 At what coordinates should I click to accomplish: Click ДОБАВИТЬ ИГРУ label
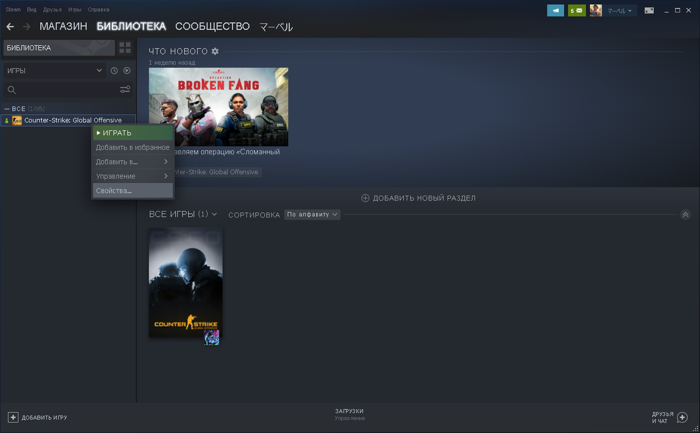tap(44, 418)
